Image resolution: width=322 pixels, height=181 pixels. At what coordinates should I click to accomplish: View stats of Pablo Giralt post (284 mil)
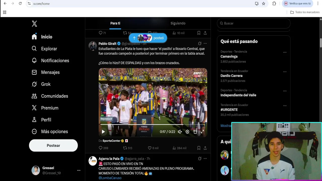coord(179,148)
